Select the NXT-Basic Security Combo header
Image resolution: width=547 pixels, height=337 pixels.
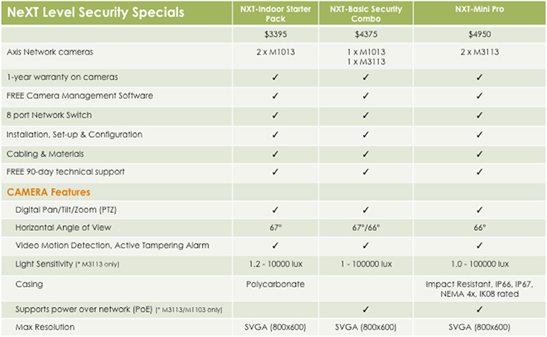click(366, 14)
